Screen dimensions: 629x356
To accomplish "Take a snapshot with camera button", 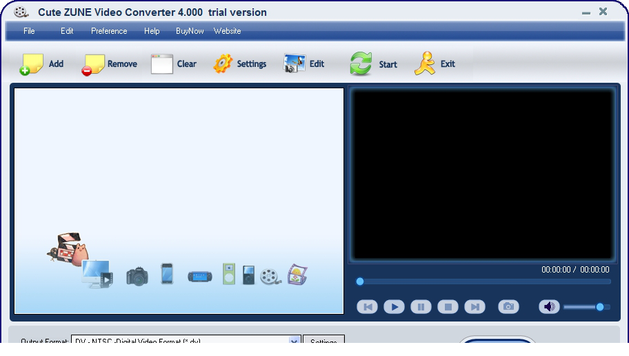I will [508, 306].
